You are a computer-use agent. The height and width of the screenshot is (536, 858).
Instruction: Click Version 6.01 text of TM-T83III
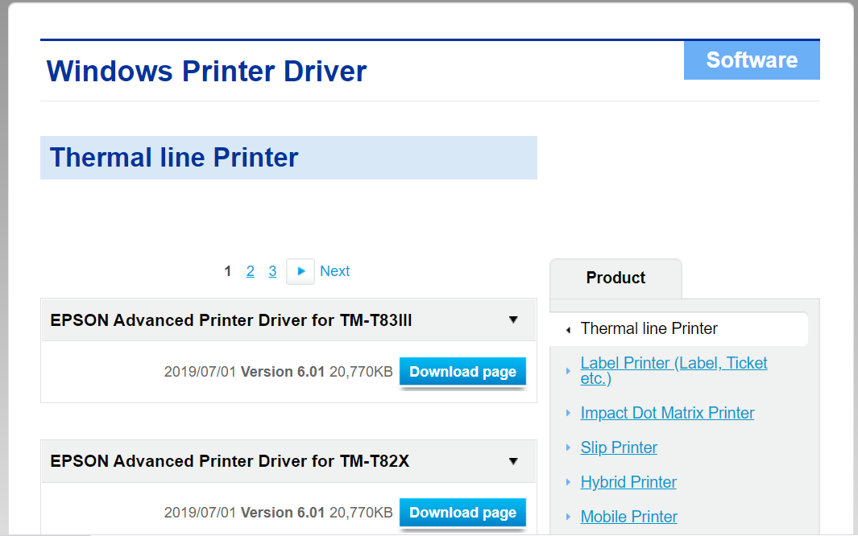[283, 372]
